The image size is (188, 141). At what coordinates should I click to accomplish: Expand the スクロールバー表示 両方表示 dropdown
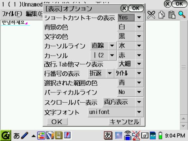pyautogui.click(x=123, y=102)
